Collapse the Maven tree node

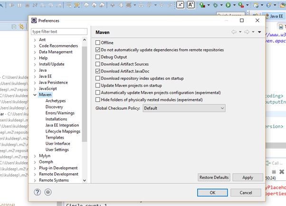click(35, 95)
